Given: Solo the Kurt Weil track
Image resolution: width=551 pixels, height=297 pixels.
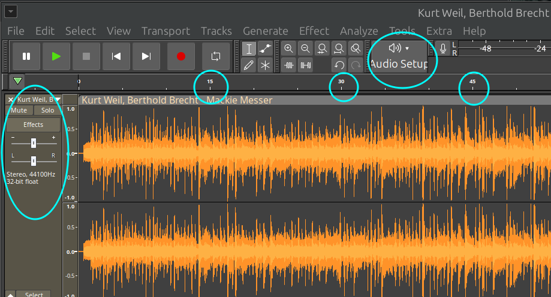Looking at the screenshot, I should [47, 110].
